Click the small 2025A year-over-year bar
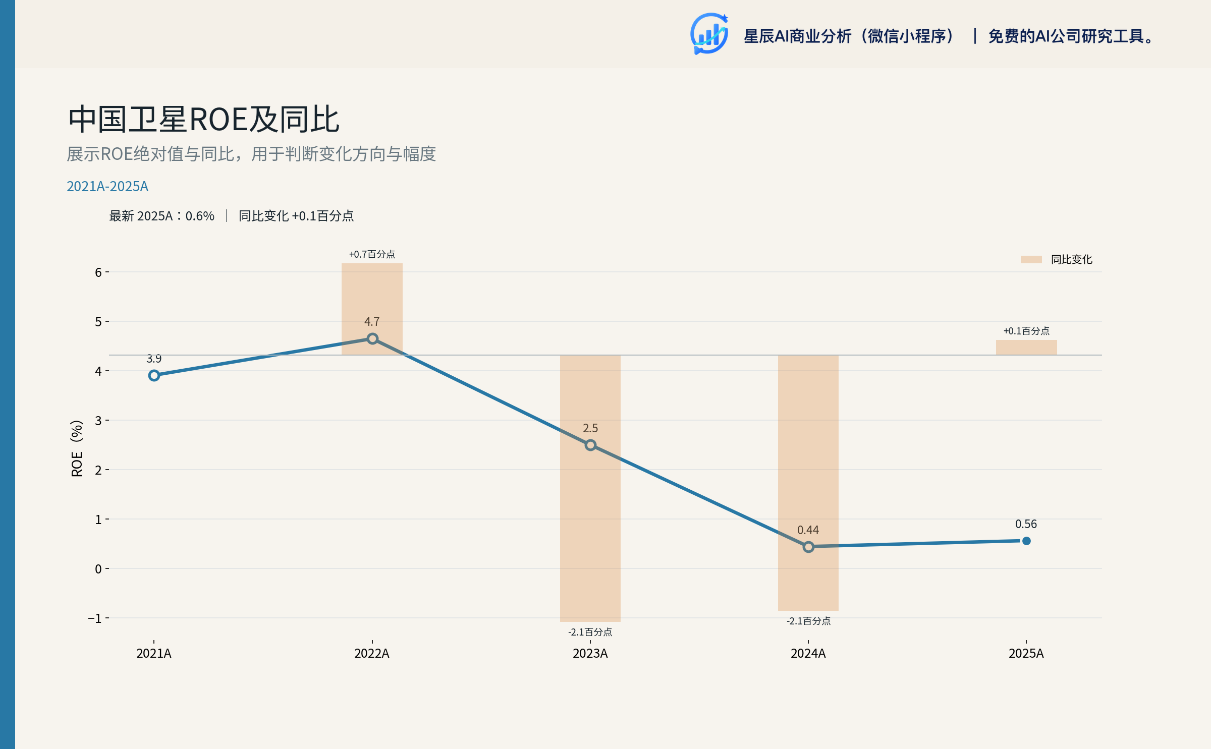 pos(1026,348)
